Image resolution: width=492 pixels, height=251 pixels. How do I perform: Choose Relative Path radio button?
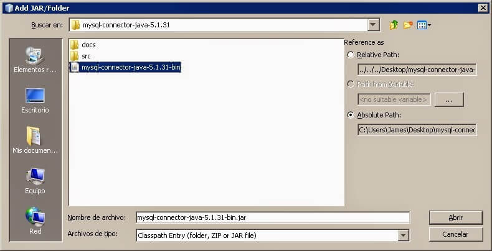[x=351, y=55]
